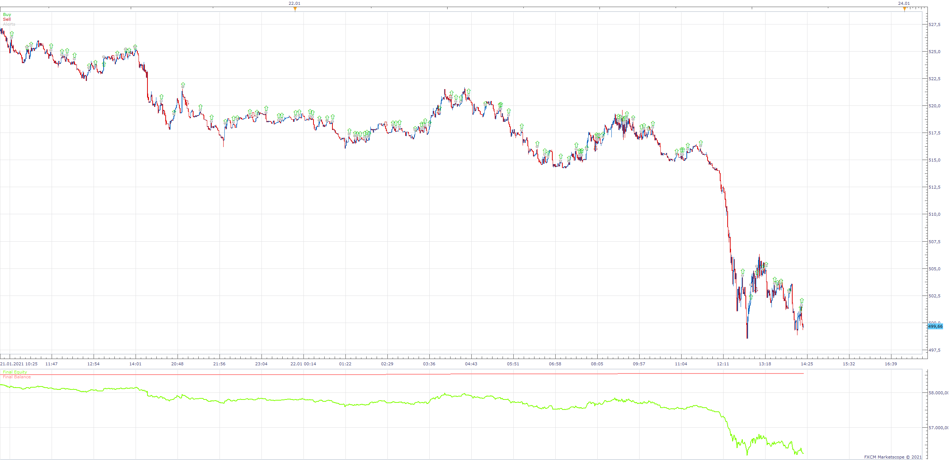Click the price axis label 517,5
Image resolution: width=949 pixels, height=460 pixels.
pos(935,133)
